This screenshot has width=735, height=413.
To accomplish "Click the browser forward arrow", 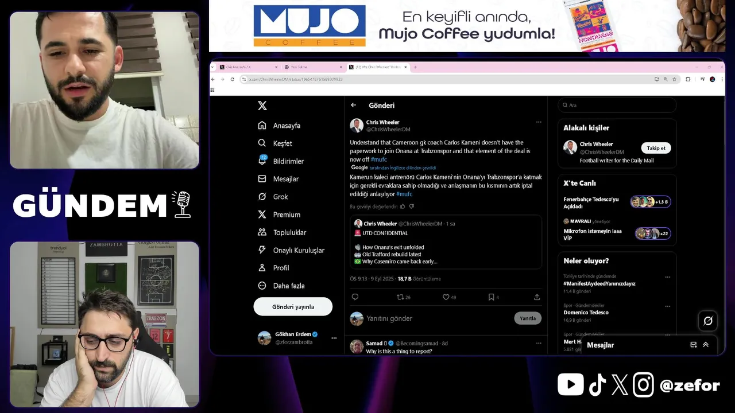I will (x=223, y=79).
